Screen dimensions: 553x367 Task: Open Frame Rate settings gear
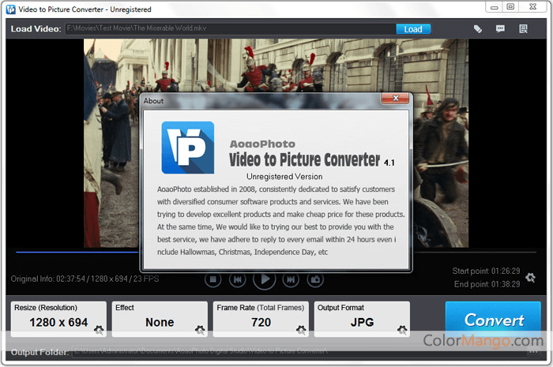[x=301, y=330]
